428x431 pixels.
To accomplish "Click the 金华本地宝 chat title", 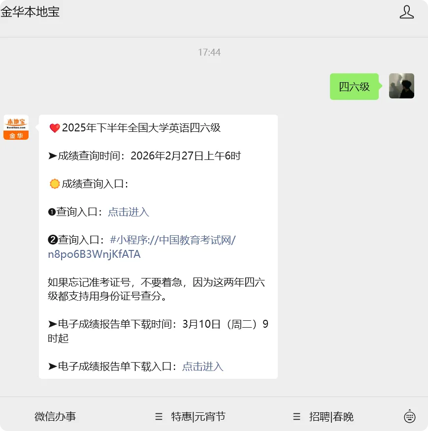I will [x=30, y=11].
